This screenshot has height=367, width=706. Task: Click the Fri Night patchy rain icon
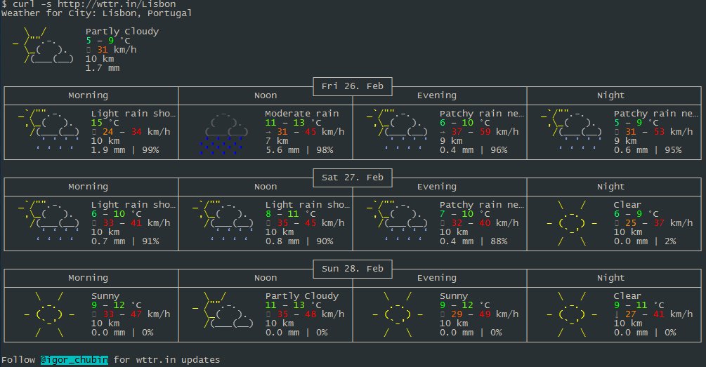(571, 129)
